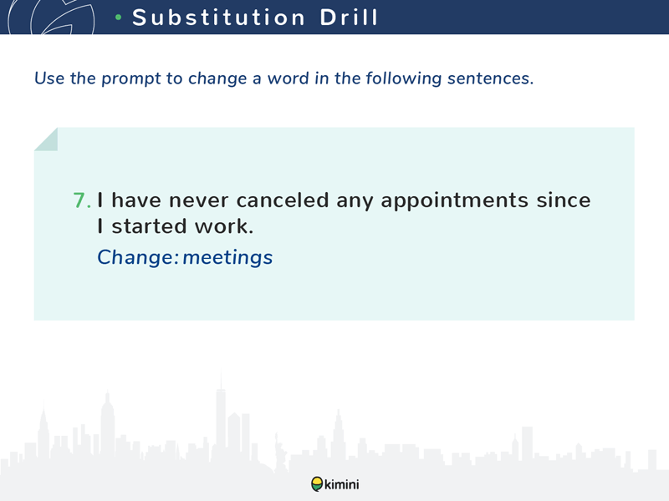The width and height of the screenshot is (669, 501).
Task: Click the word appointments in the sentence
Action: click(454, 201)
